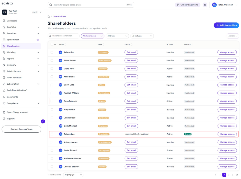Tick the checkbox for Clara John
The height and width of the screenshot is (179, 241).
pos(52,69)
